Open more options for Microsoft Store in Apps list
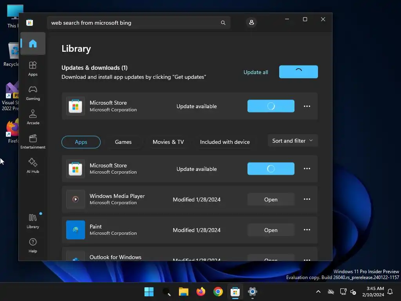Image resolution: width=401 pixels, height=301 pixels. pos(307,169)
